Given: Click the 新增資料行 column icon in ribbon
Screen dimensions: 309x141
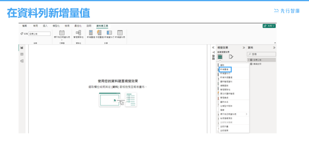Looking at the screenshot, I should point(109,32).
